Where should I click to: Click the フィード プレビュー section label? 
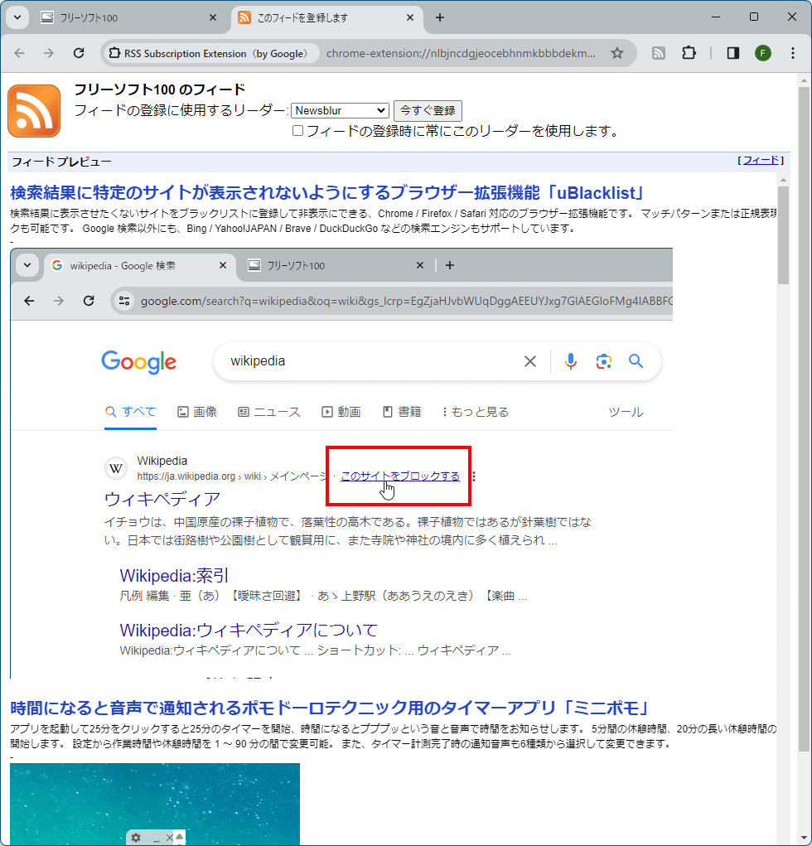coord(61,162)
